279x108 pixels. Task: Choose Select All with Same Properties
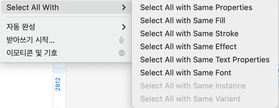pyautogui.click(x=196, y=7)
